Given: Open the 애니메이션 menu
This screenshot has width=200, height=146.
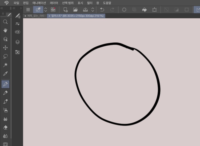Looking at the screenshot, I should click(x=39, y=3).
